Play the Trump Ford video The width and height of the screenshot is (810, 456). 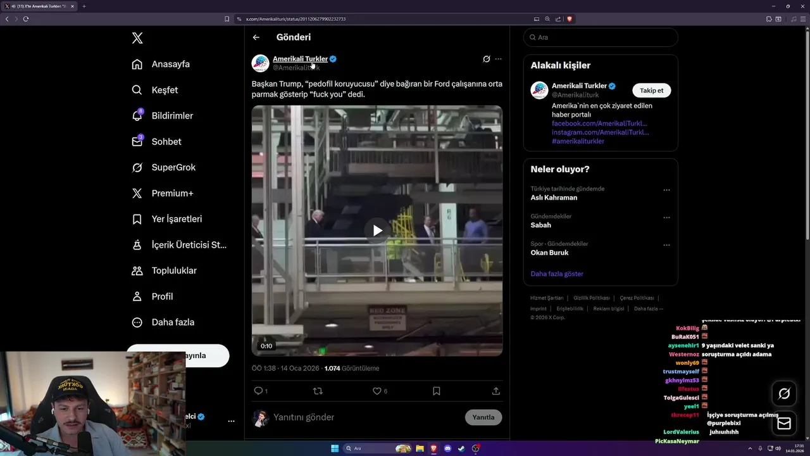[x=377, y=231]
